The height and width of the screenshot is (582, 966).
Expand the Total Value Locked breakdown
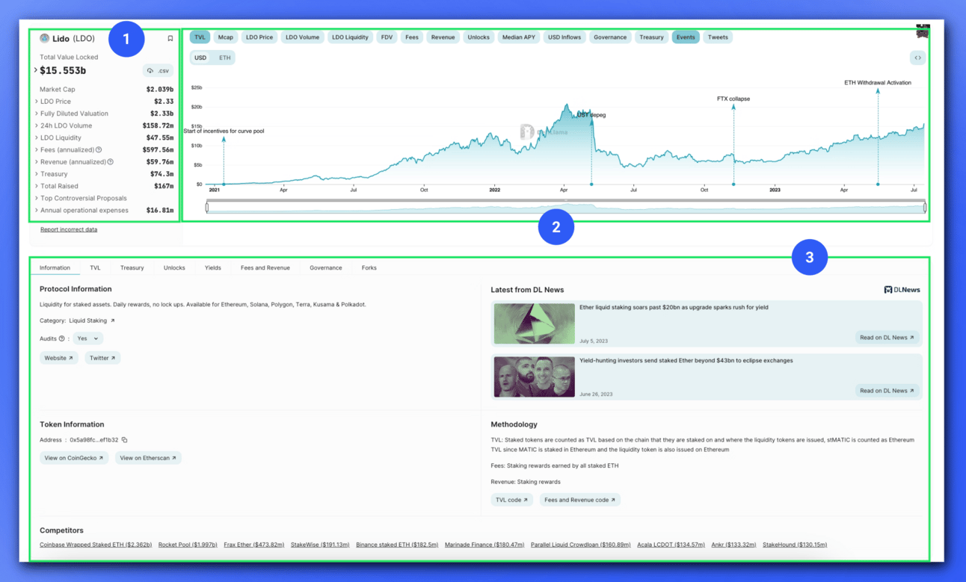coord(36,71)
